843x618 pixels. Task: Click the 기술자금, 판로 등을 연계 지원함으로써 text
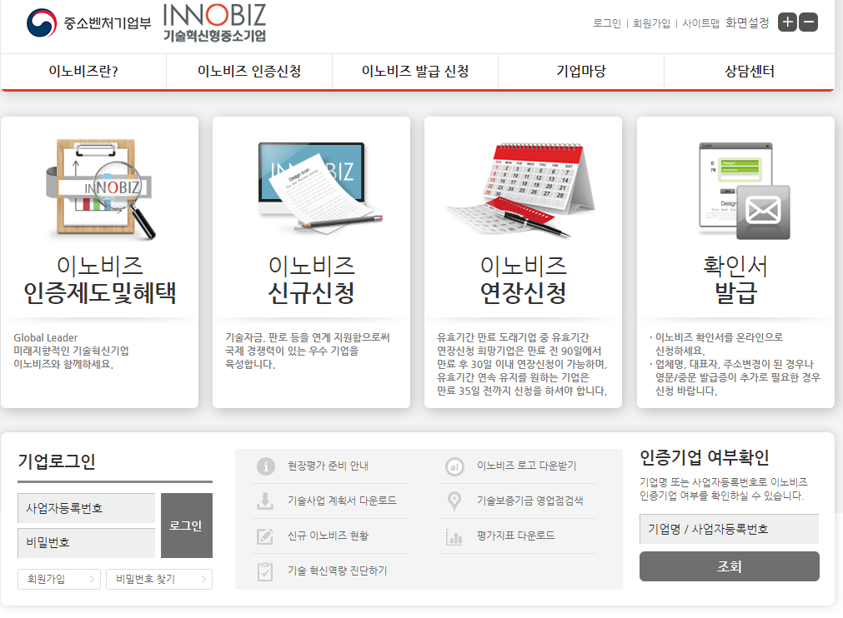point(307,337)
